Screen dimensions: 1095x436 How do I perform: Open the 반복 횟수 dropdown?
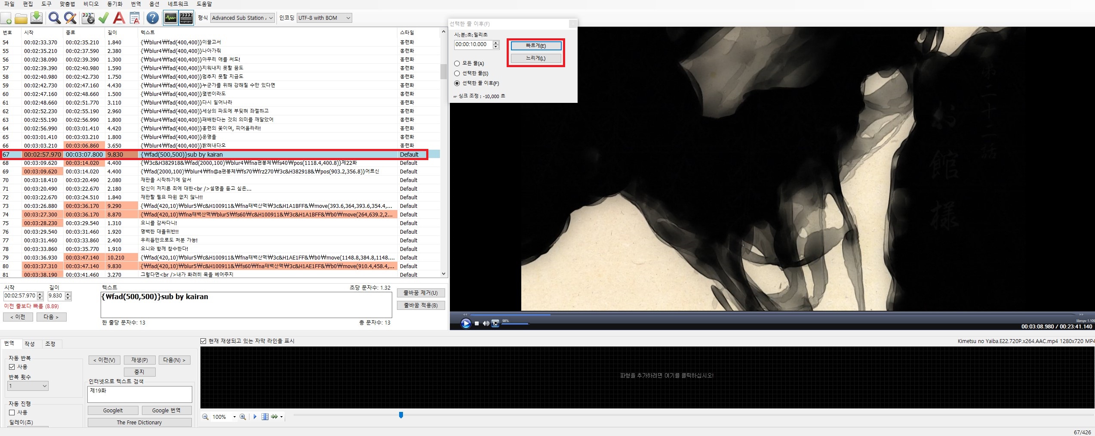pyautogui.click(x=28, y=386)
